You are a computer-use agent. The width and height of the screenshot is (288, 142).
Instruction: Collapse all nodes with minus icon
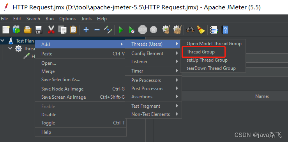[x=97, y=30]
